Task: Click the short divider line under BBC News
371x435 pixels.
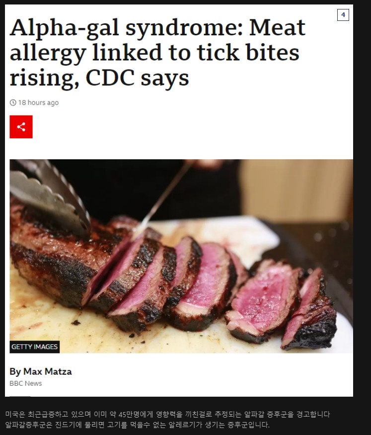Action: pyautogui.click(x=20, y=396)
